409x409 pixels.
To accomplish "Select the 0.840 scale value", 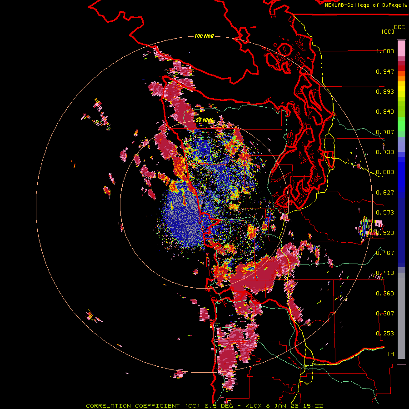I will [385, 112].
